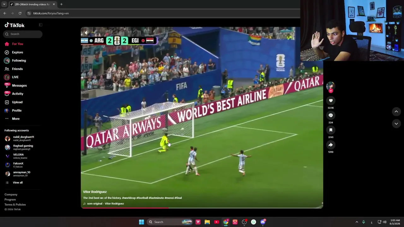404x227 pixels.
Task: Open YouTube from the taskbar
Action: [x=217, y=222]
